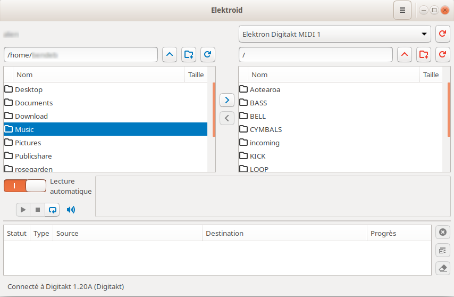Go up one directory in local browser
454x297 pixels.
(170, 54)
